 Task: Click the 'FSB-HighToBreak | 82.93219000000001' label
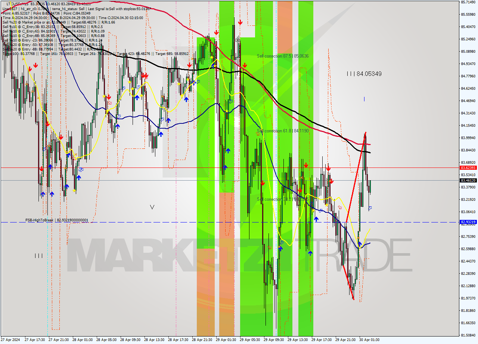[57, 220]
